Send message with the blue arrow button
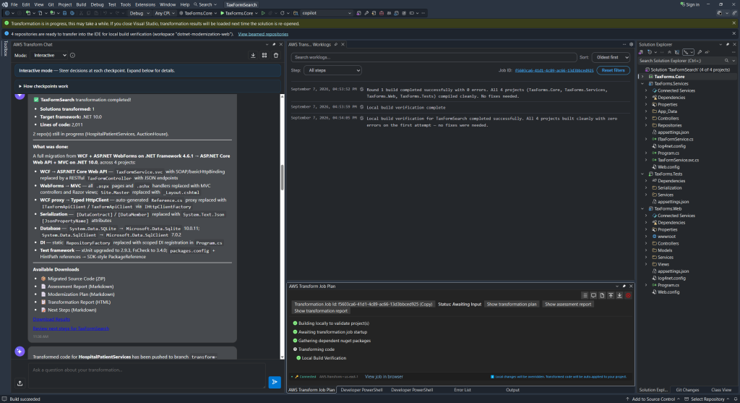Viewport: 740px width, 403px height. (275, 382)
